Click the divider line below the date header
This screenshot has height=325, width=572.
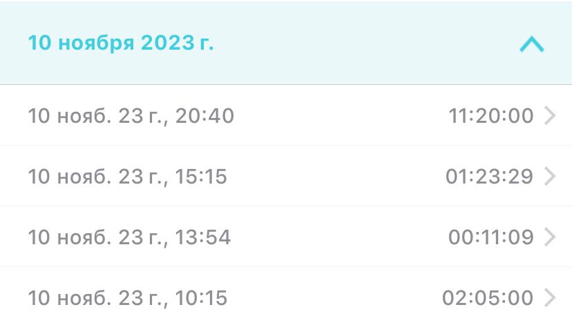tap(286, 85)
